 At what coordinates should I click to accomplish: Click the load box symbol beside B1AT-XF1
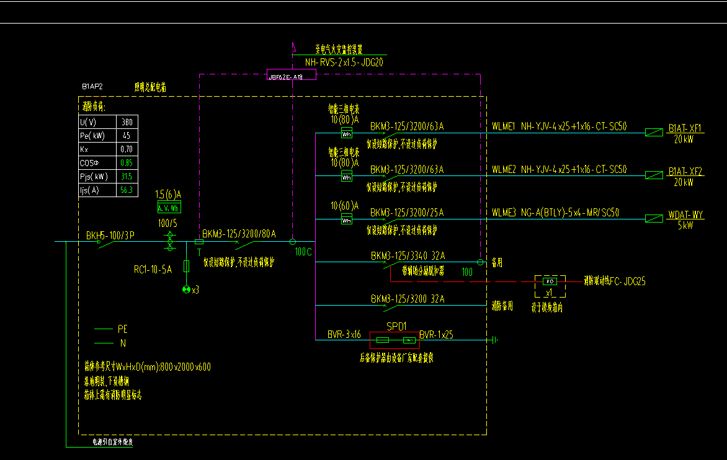[654, 133]
